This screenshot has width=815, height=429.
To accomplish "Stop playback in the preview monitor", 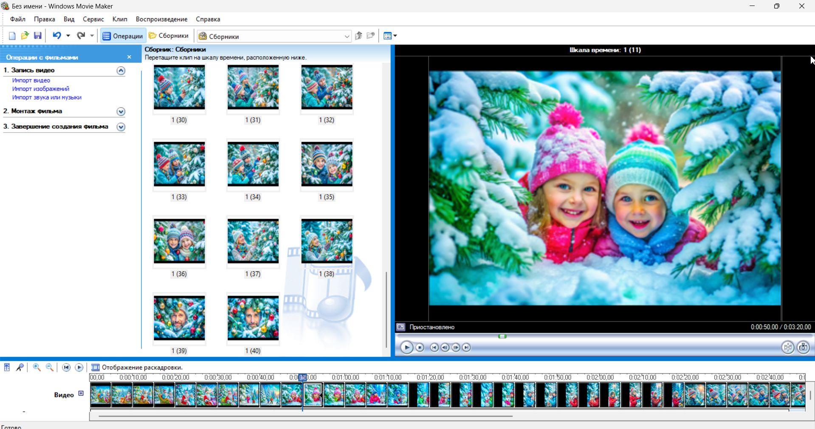I will [420, 347].
